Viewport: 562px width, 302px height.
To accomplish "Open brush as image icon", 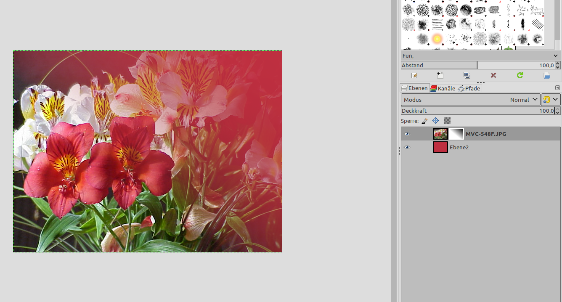I will (546, 75).
